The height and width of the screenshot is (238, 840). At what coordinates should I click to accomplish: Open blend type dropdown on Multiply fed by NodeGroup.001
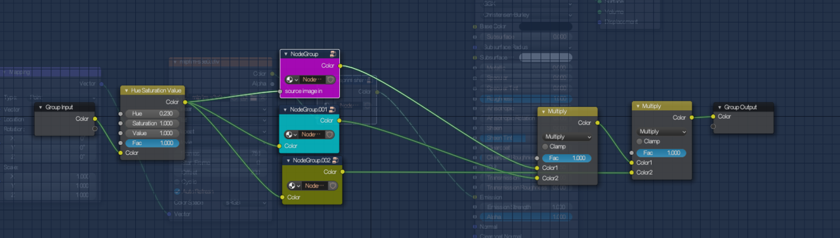[x=568, y=137]
